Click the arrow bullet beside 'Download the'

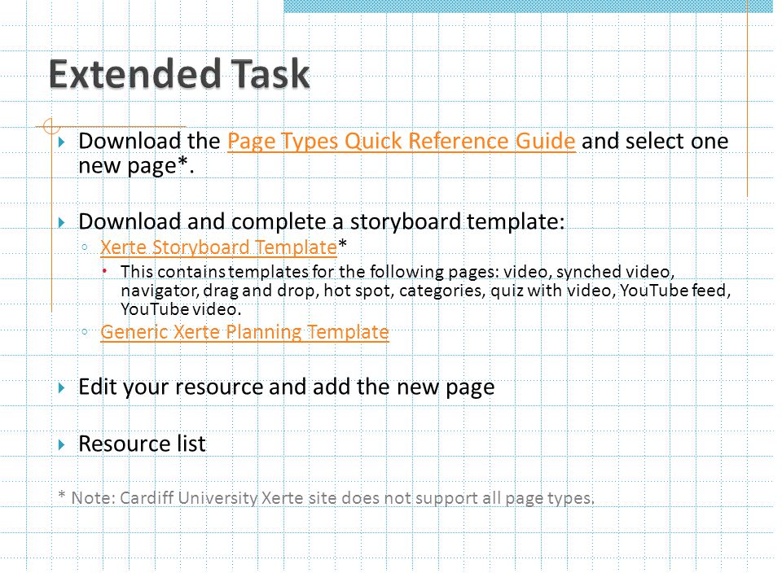point(62,142)
